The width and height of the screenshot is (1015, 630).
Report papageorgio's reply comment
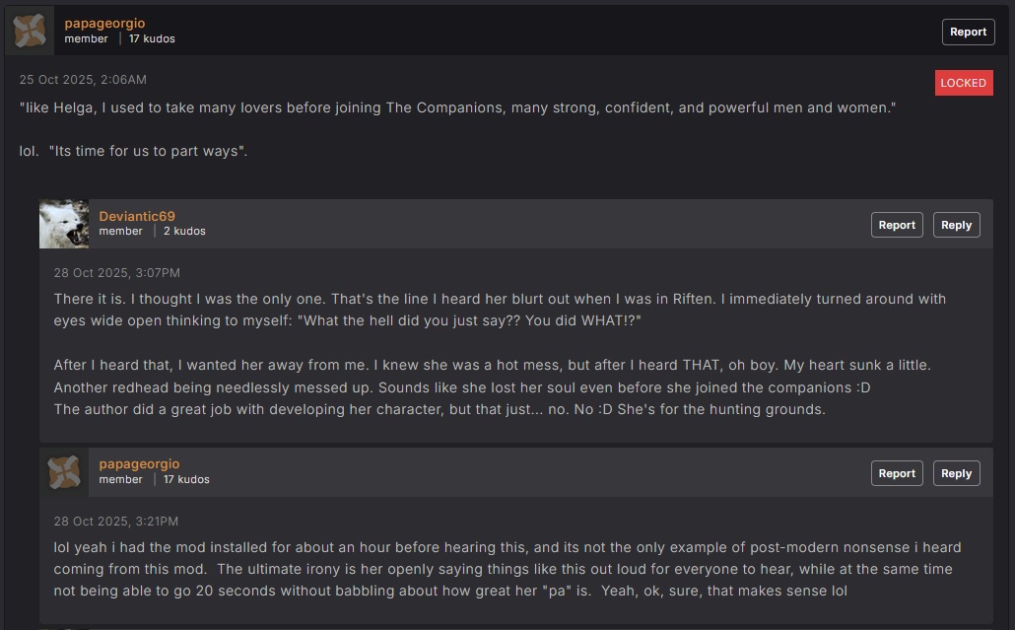897,473
